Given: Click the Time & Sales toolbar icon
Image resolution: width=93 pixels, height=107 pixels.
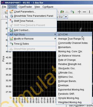Looking at the screenshot, I should pos(72,12).
